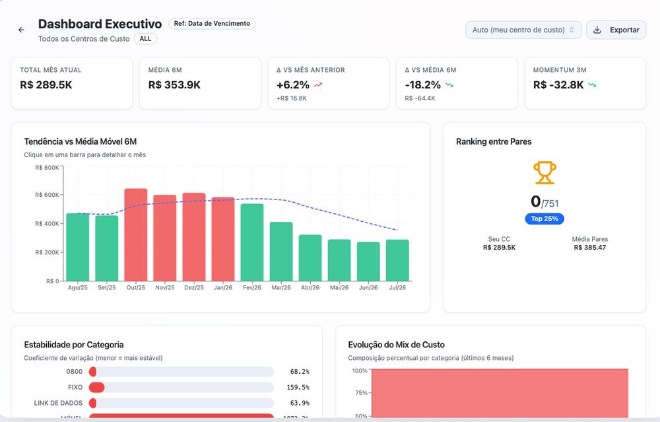
Task: Select the Ago/25 bar in the chart
Action: click(x=77, y=247)
